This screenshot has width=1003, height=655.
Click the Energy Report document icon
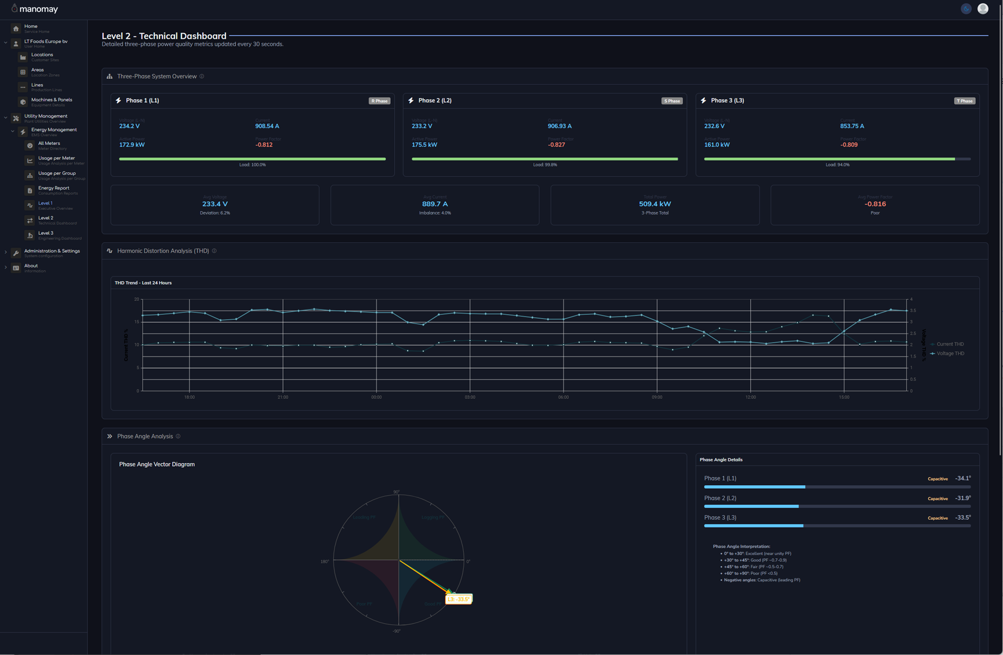[x=30, y=190]
